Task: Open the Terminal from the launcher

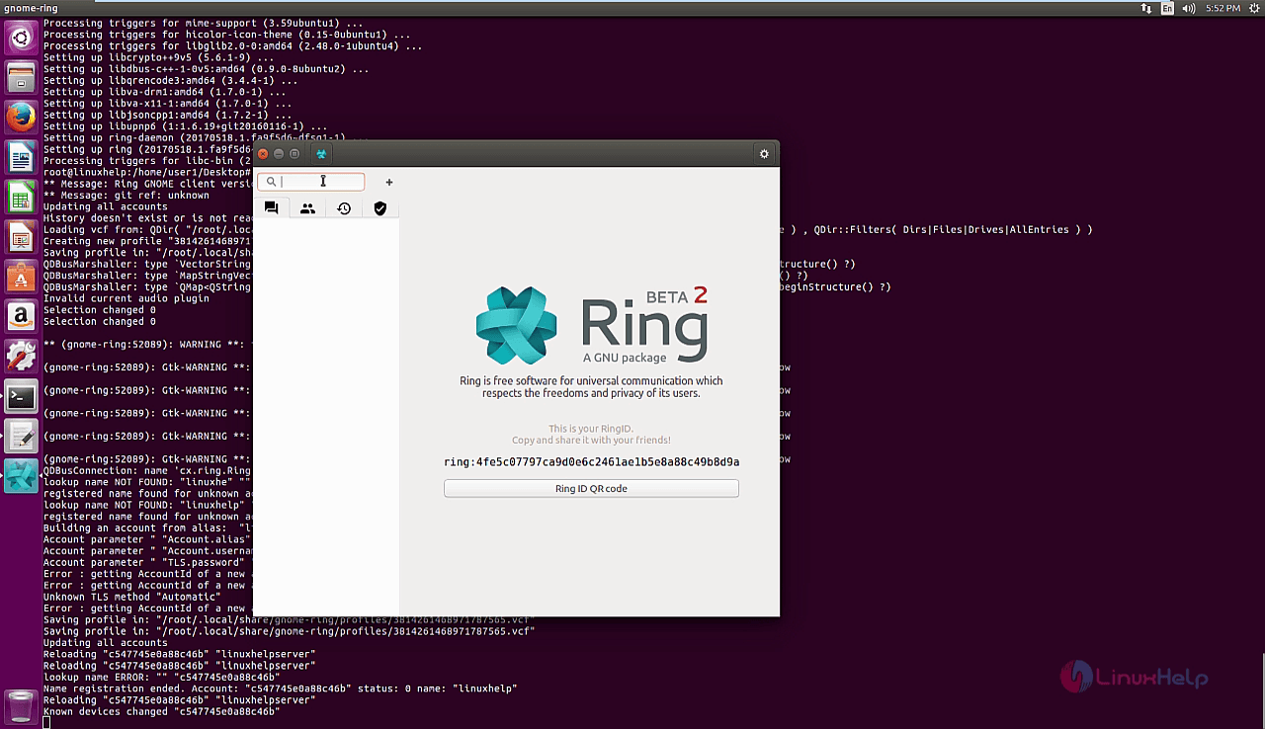Action: [22, 397]
